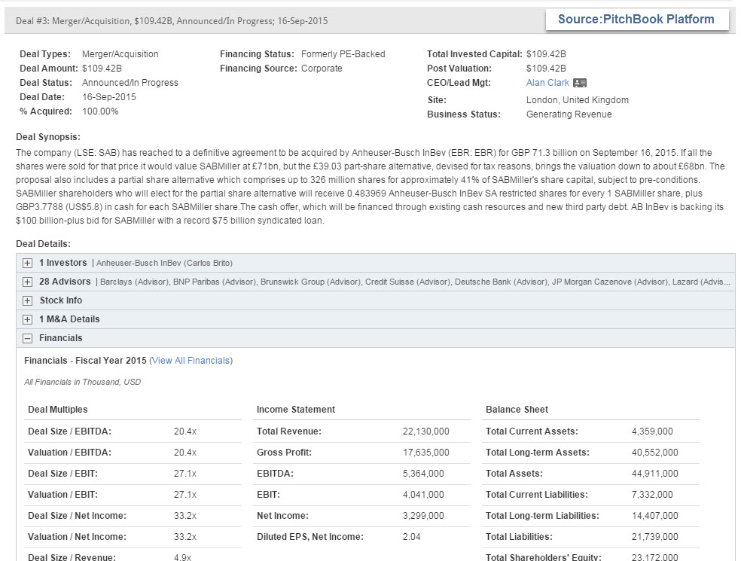Expand the 1 M&A Details section

click(x=27, y=320)
